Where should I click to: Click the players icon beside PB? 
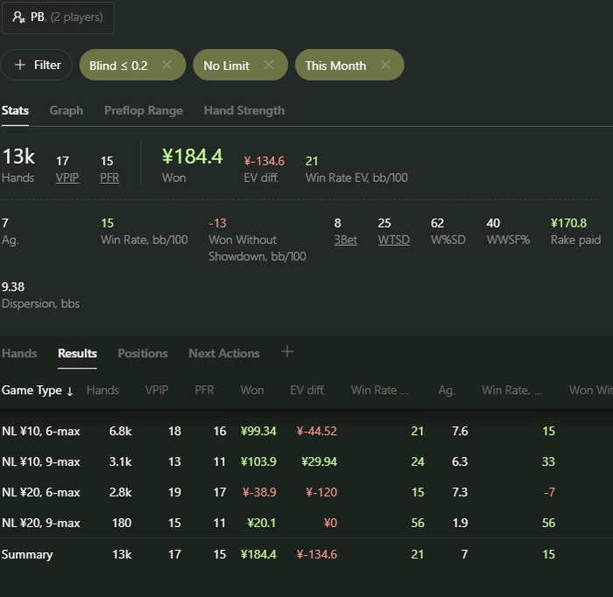click(18, 17)
